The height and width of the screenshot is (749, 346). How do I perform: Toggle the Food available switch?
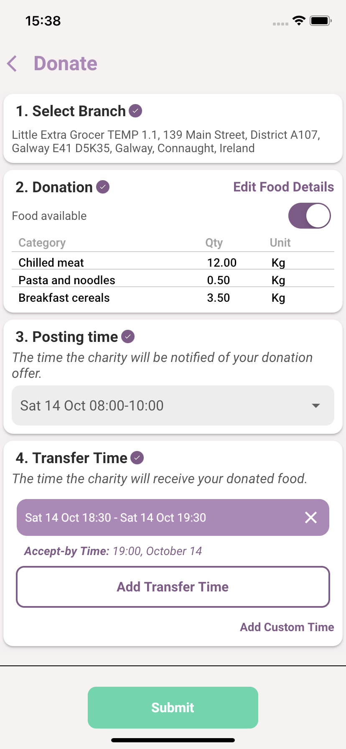[x=310, y=216]
